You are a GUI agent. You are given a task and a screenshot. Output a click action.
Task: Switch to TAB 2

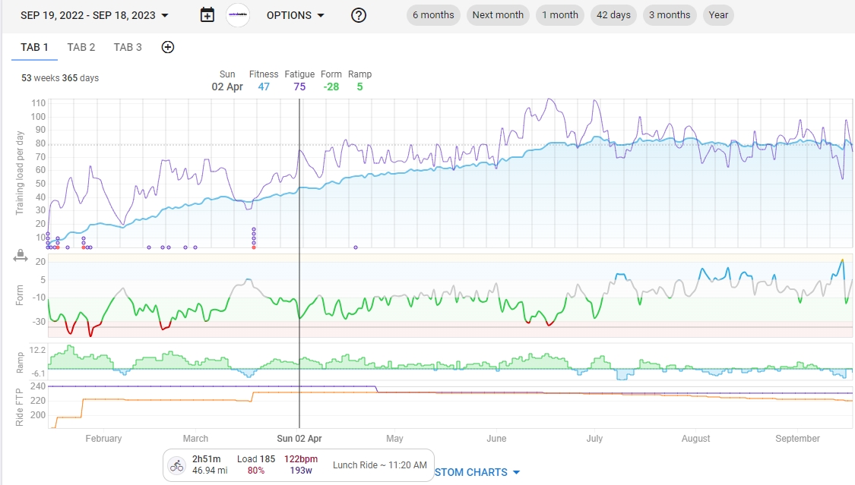coord(81,47)
